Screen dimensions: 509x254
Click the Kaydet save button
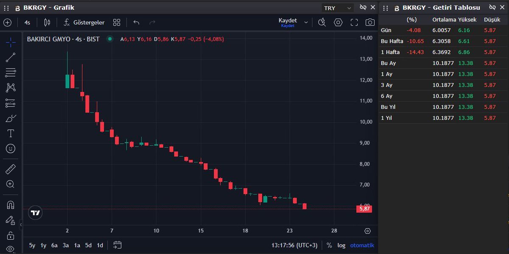[x=288, y=22]
